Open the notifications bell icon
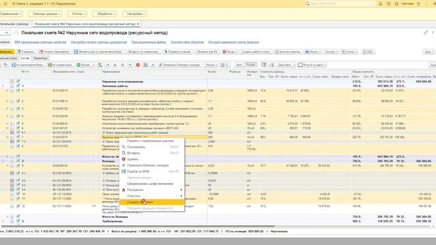Screen dimensions: 436x245 click(380, 3)
